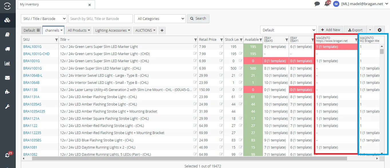Open the Settings wrench sidebar icon

click(7, 106)
